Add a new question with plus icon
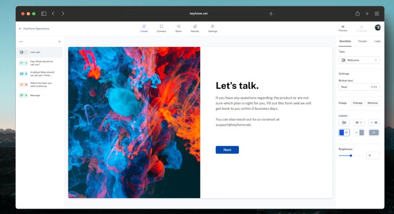394x214 pixels. click(x=60, y=42)
